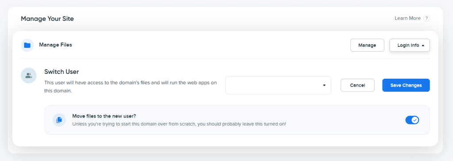Screen dimensions: 453x161
Task: Turn off the Move files toggle
Action: coord(412,120)
